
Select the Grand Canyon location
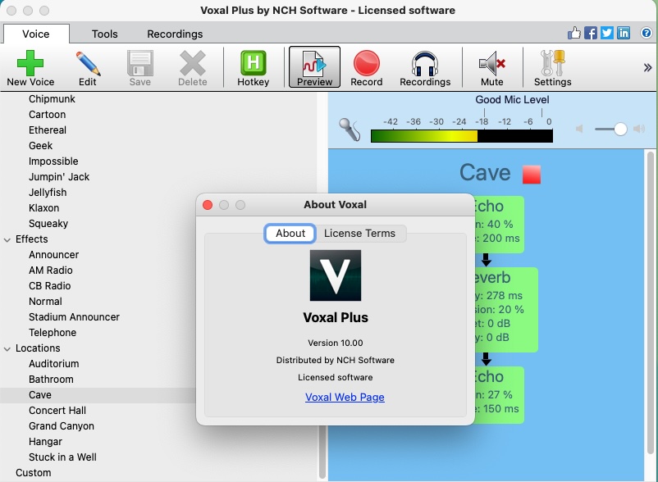pyautogui.click(x=62, y=425)
